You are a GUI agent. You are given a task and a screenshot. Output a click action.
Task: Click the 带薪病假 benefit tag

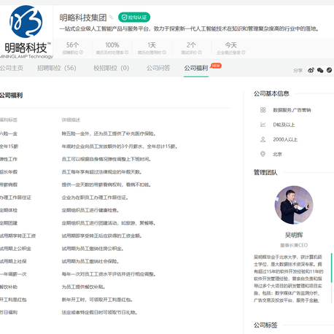click(x=9, y=185)
